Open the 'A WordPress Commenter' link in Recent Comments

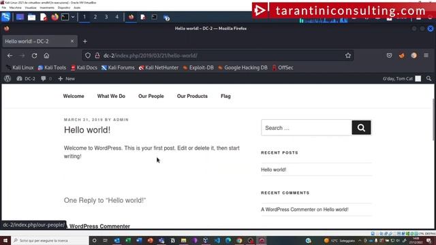click(x=288, y=210)
